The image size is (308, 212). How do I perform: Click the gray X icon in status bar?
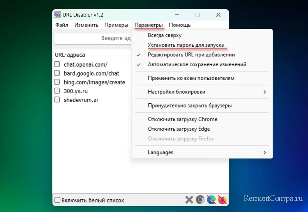(189, 200)
